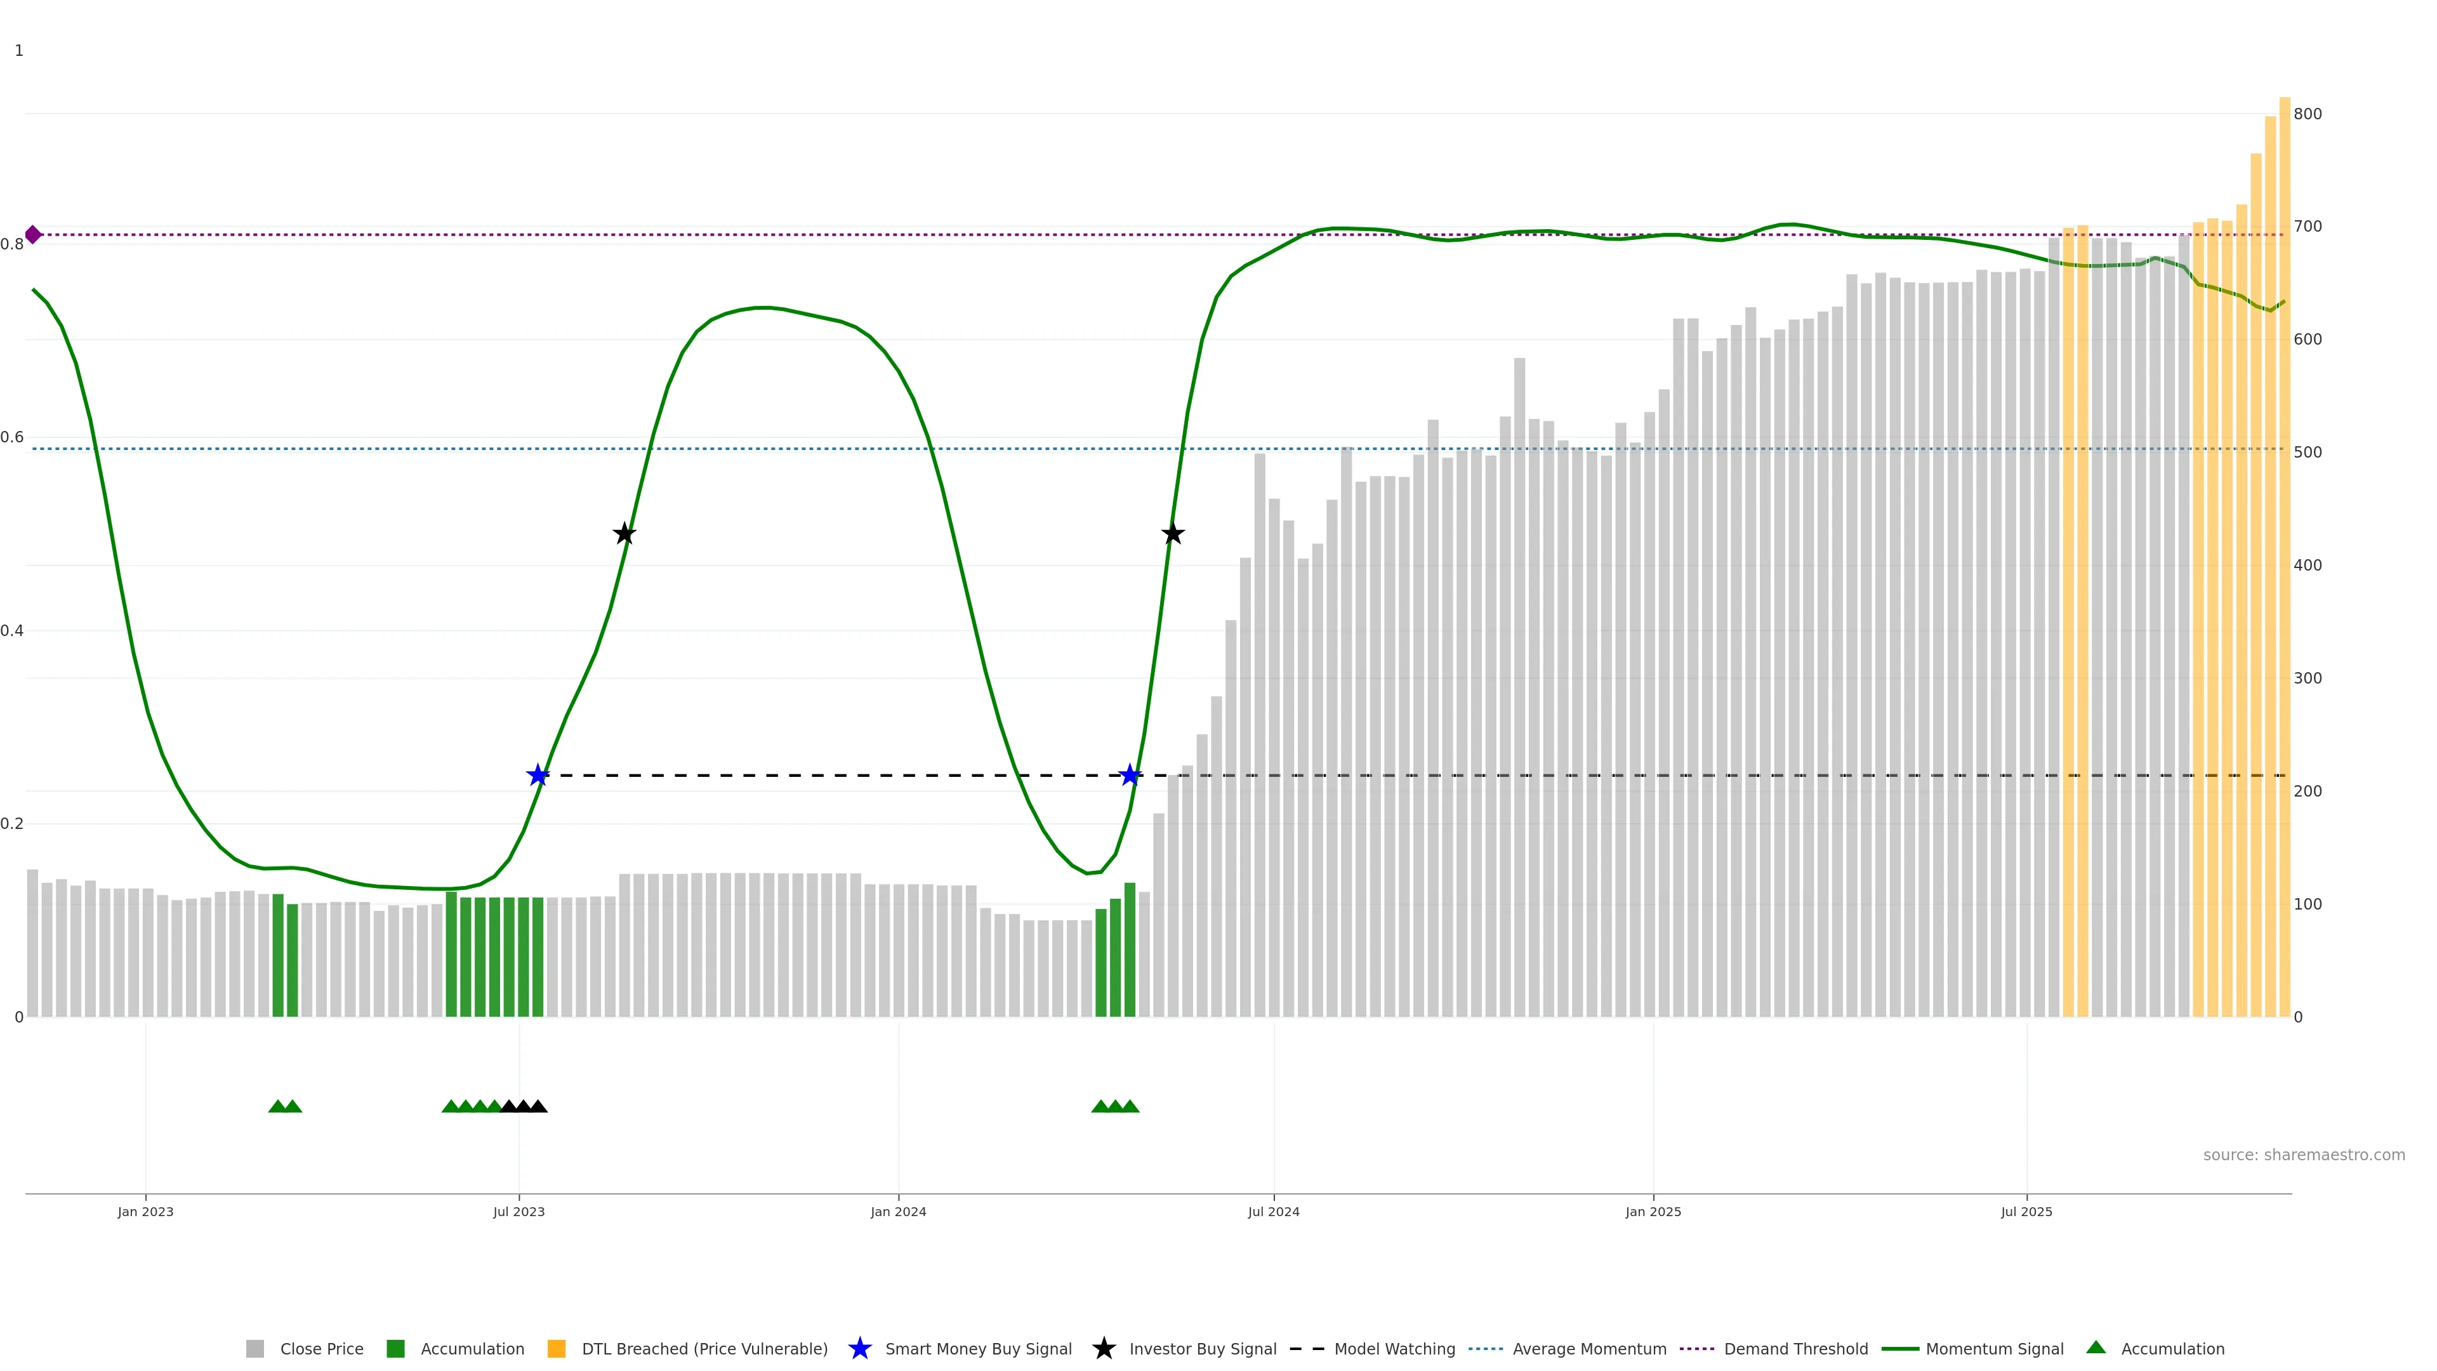Click the purple diamond Demand Threshold marker
Viewport: 2437px width, 1371px height.
(x=33, y=235)
